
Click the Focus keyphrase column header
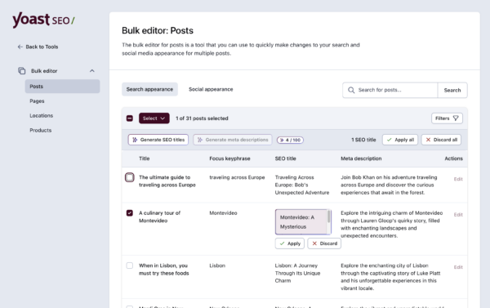click(229, 158)
